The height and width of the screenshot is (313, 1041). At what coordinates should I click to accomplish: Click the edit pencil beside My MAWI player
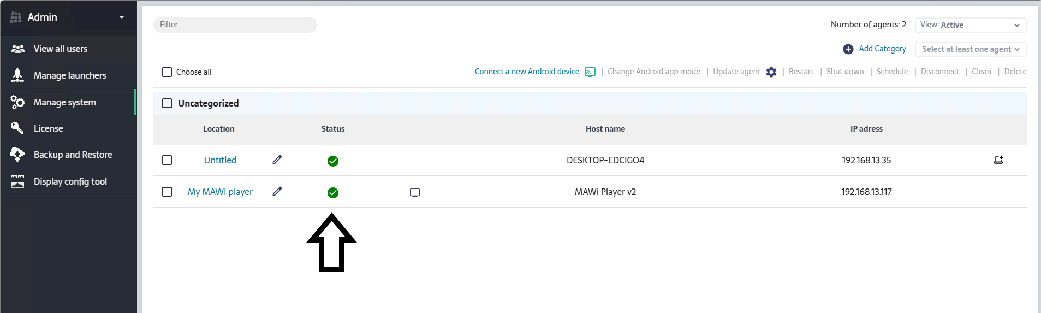point(277,191)
